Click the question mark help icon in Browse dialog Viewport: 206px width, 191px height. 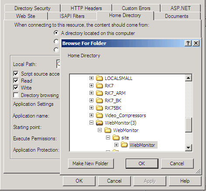click(x=188, y=43)
